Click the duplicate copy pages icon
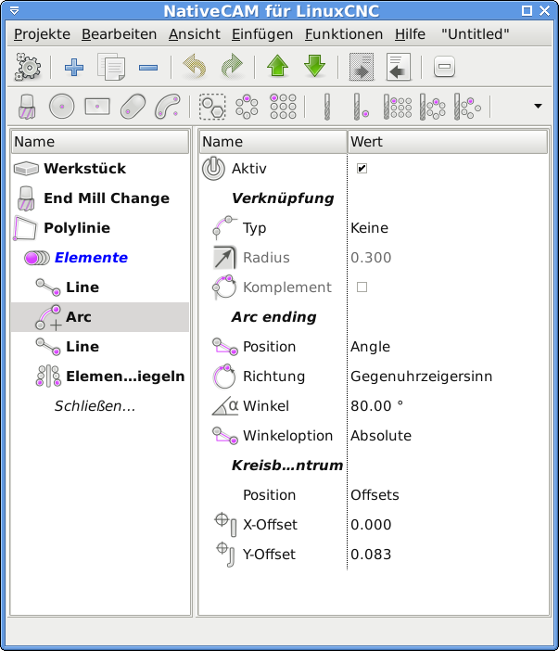The height and width of the screenshot is (651, 559). click(111, 67)
